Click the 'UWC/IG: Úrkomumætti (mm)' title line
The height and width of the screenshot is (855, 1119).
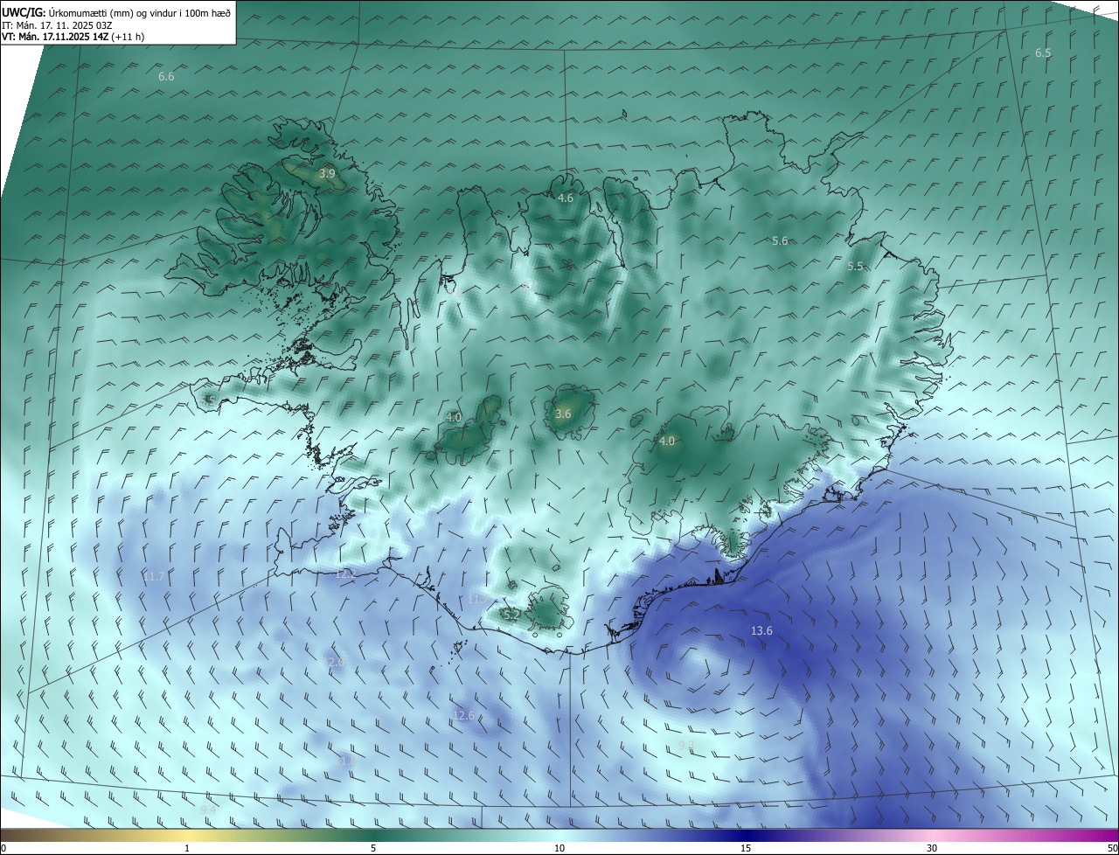point(116,11)
